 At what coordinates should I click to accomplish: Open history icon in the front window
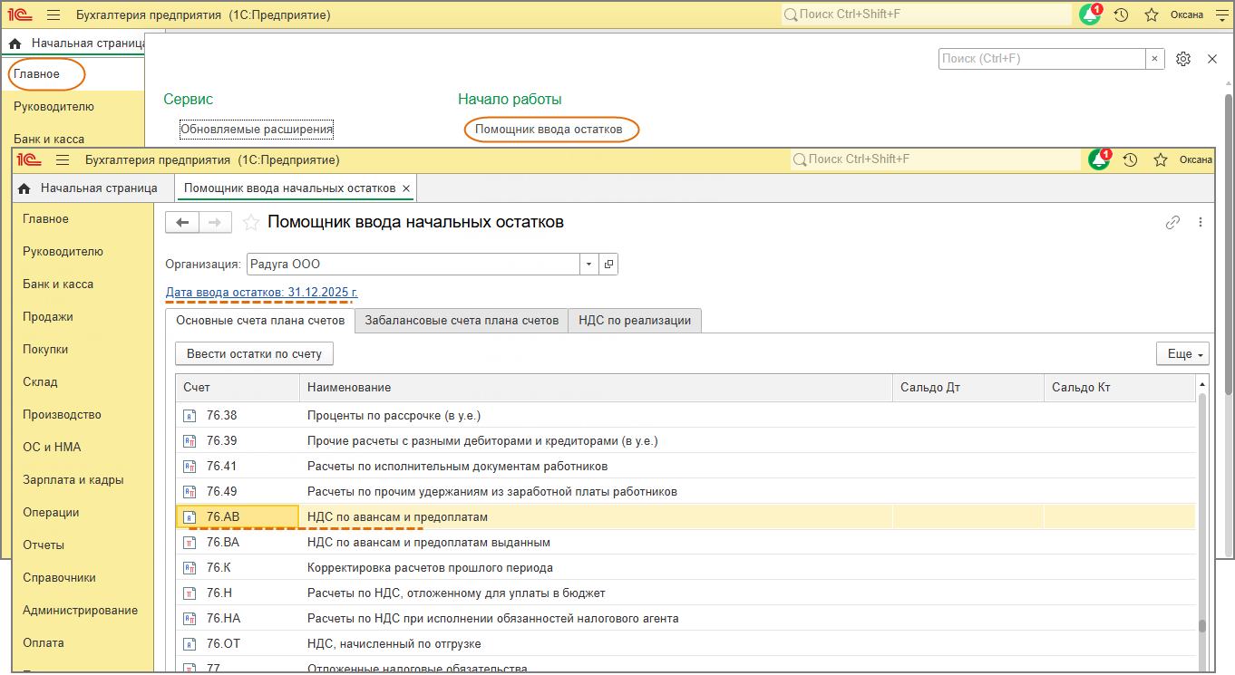1130,160
